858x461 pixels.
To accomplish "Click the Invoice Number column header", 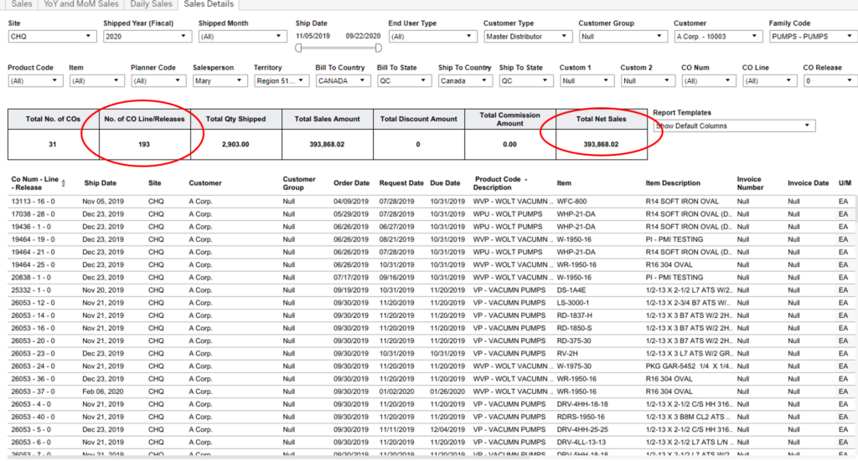I will [x=750, y=183].
